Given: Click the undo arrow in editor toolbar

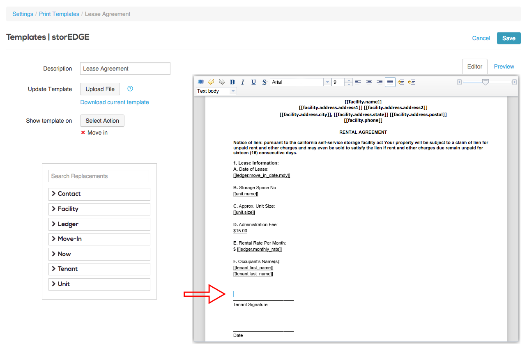Looking at the screenshot, I should 211,82.
